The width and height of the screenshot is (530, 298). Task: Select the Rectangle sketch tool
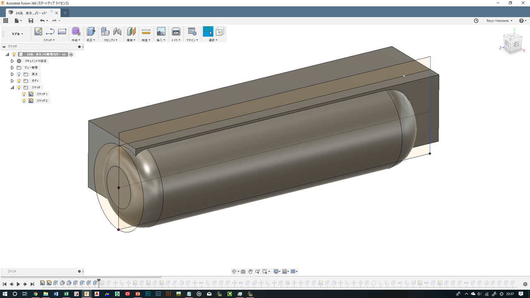pyautogui.click(x=62, y=31)
